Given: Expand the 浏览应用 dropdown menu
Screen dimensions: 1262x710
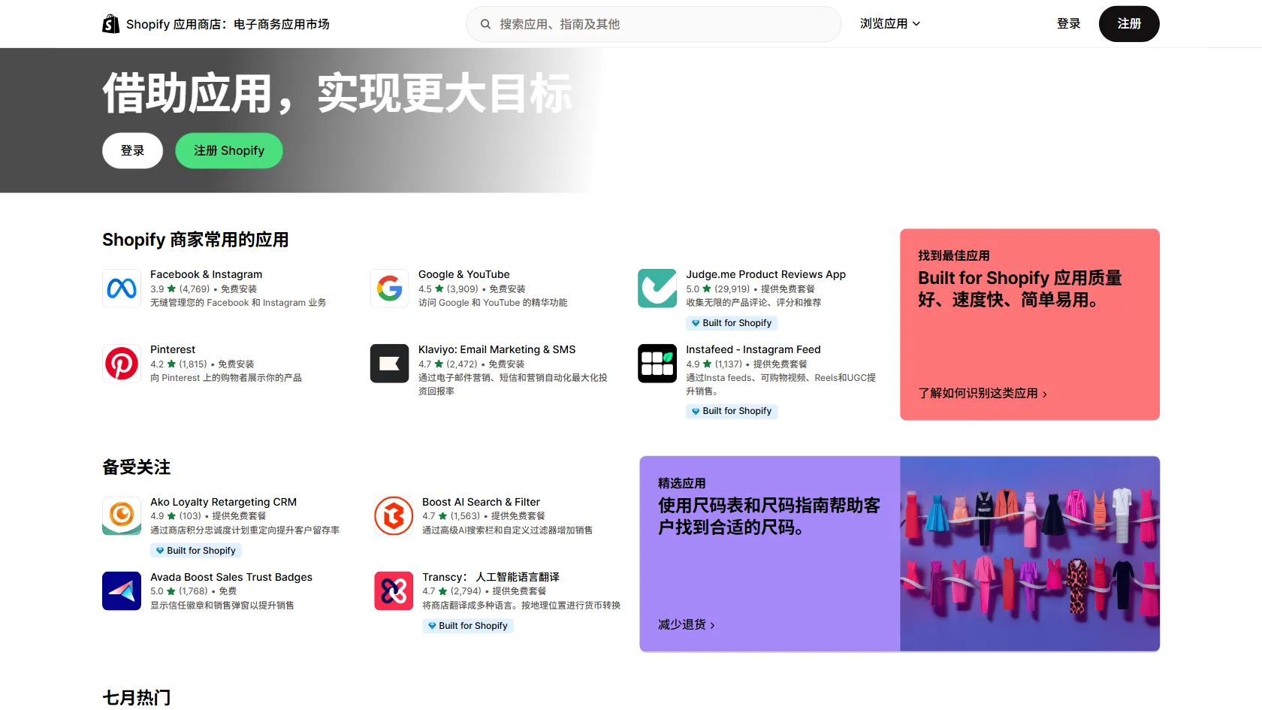Looking at the screenshot, I should click(890, 24).
